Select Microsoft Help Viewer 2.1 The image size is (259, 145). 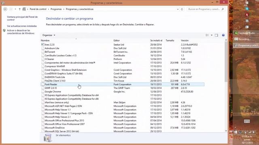(x=122, y=117)
